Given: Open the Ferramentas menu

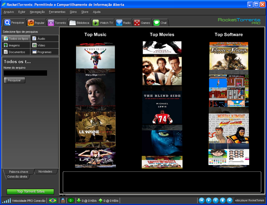Looking at the screenshot, I should tap(57, 12).
